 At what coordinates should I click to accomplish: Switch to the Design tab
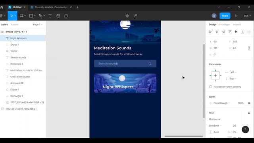pos(213,25)
